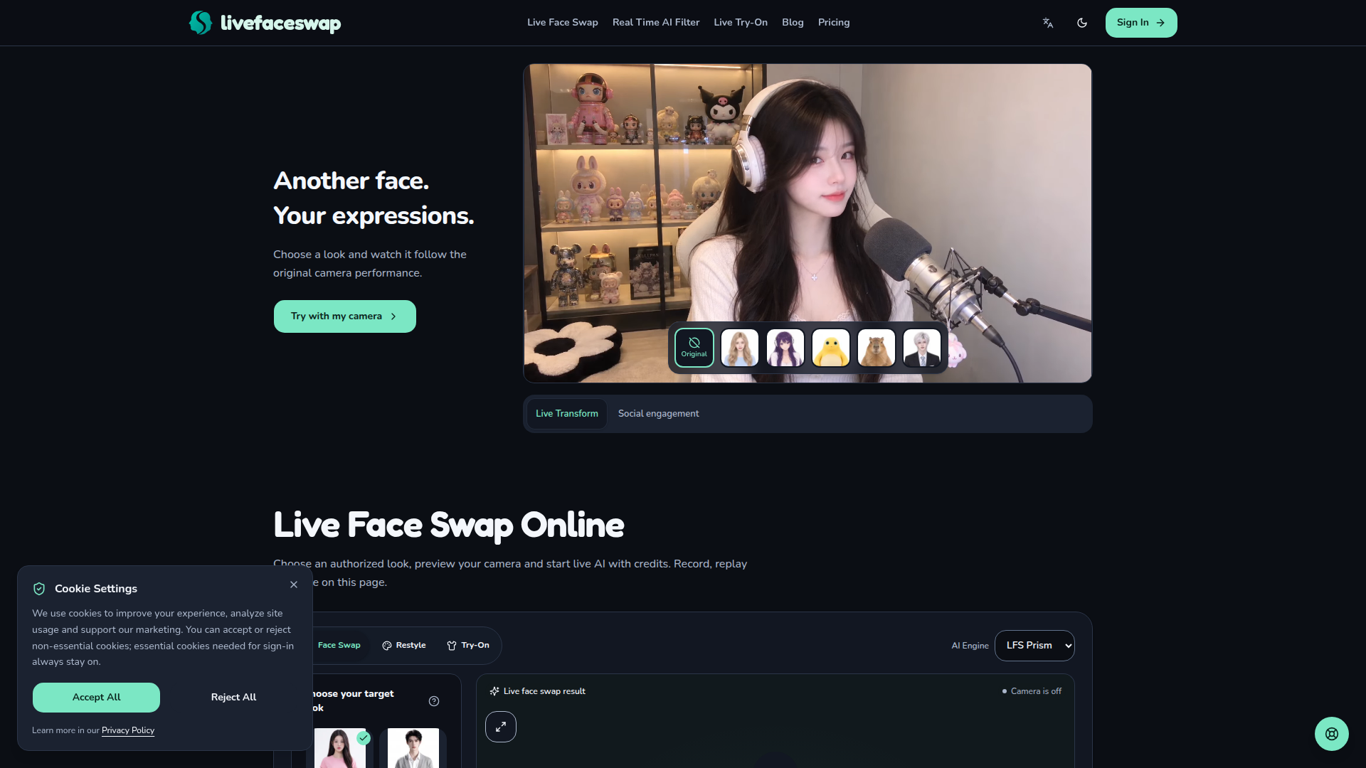This screenshot has width=1366, height=768.
Task: Open the AI Engine LFS Prism dropdown
Action: (x=1034, y=646)
